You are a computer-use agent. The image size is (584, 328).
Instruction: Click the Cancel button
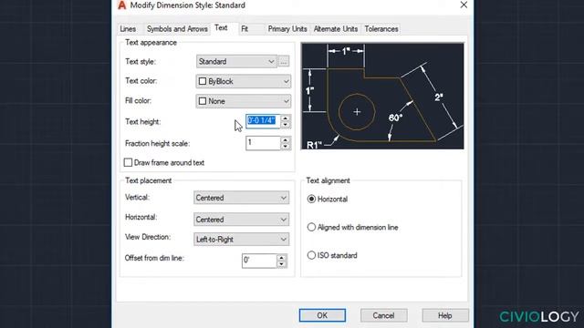383,315
